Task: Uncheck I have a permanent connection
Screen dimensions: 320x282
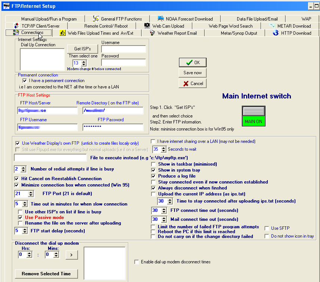Action: [x=25, y=81]
